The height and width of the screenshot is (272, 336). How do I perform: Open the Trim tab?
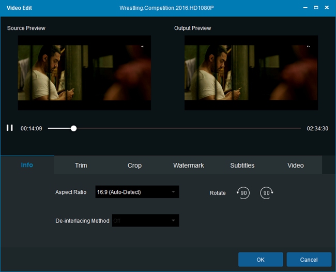tap(81, 165)
